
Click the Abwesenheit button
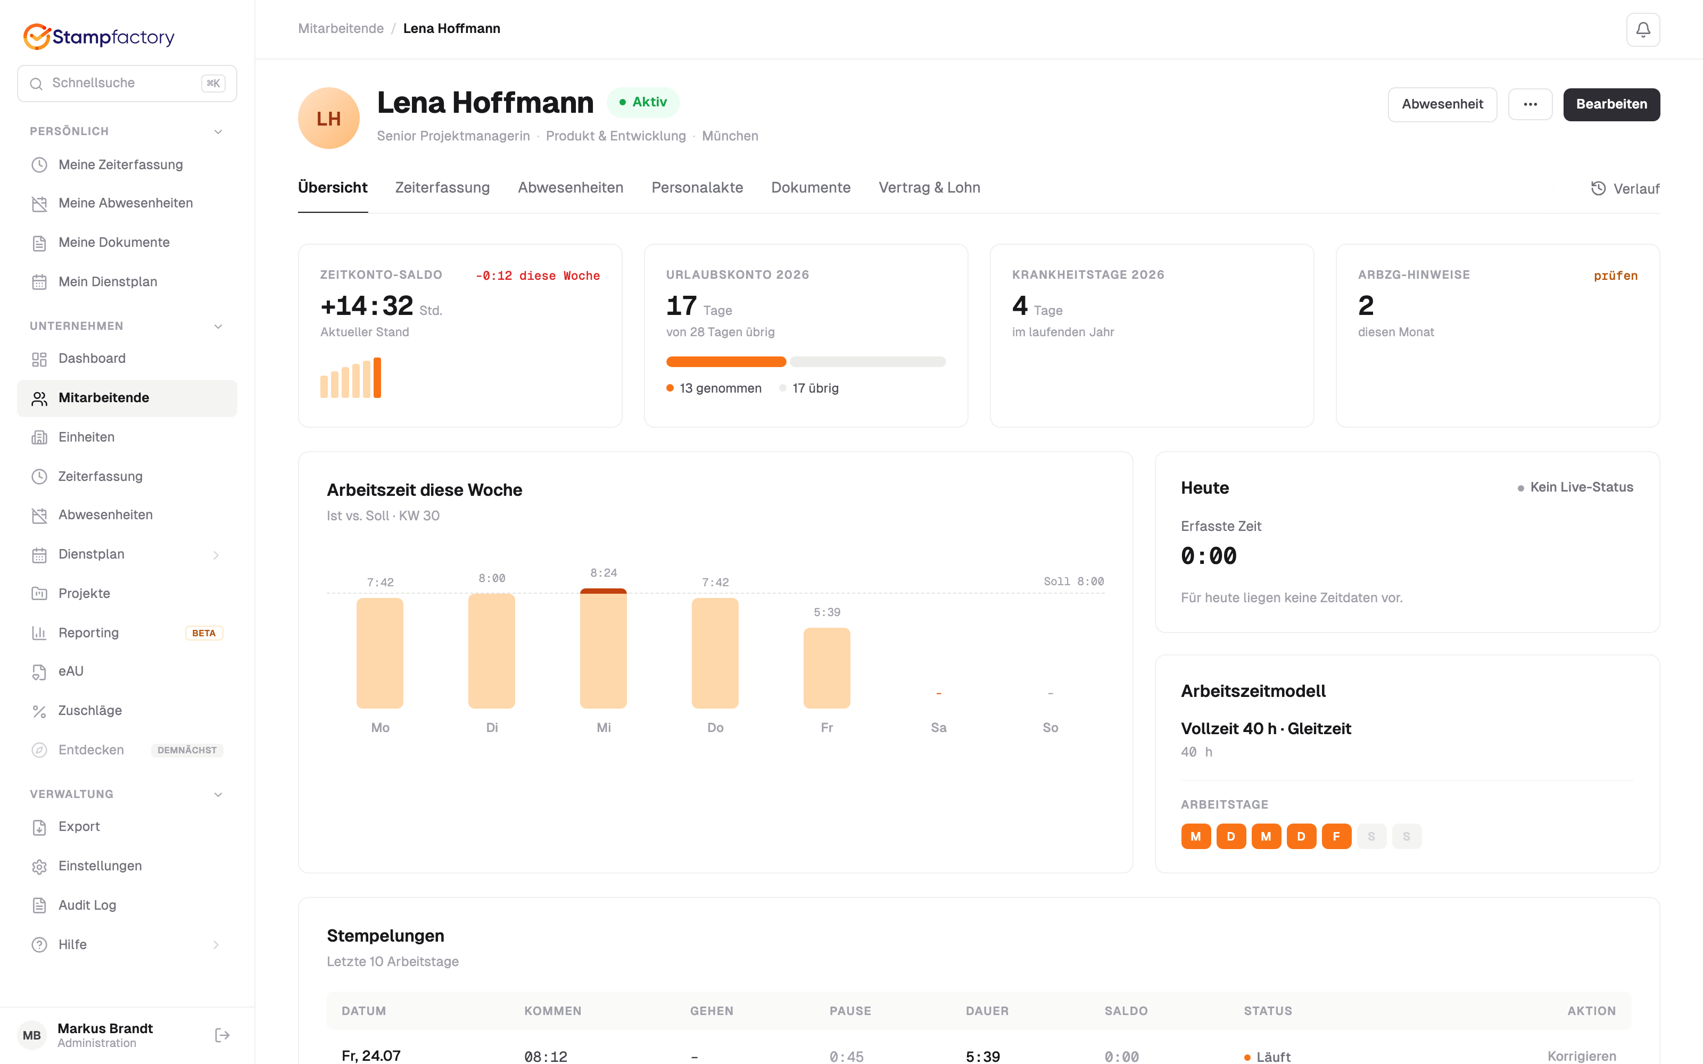(x=1442, y=104)
